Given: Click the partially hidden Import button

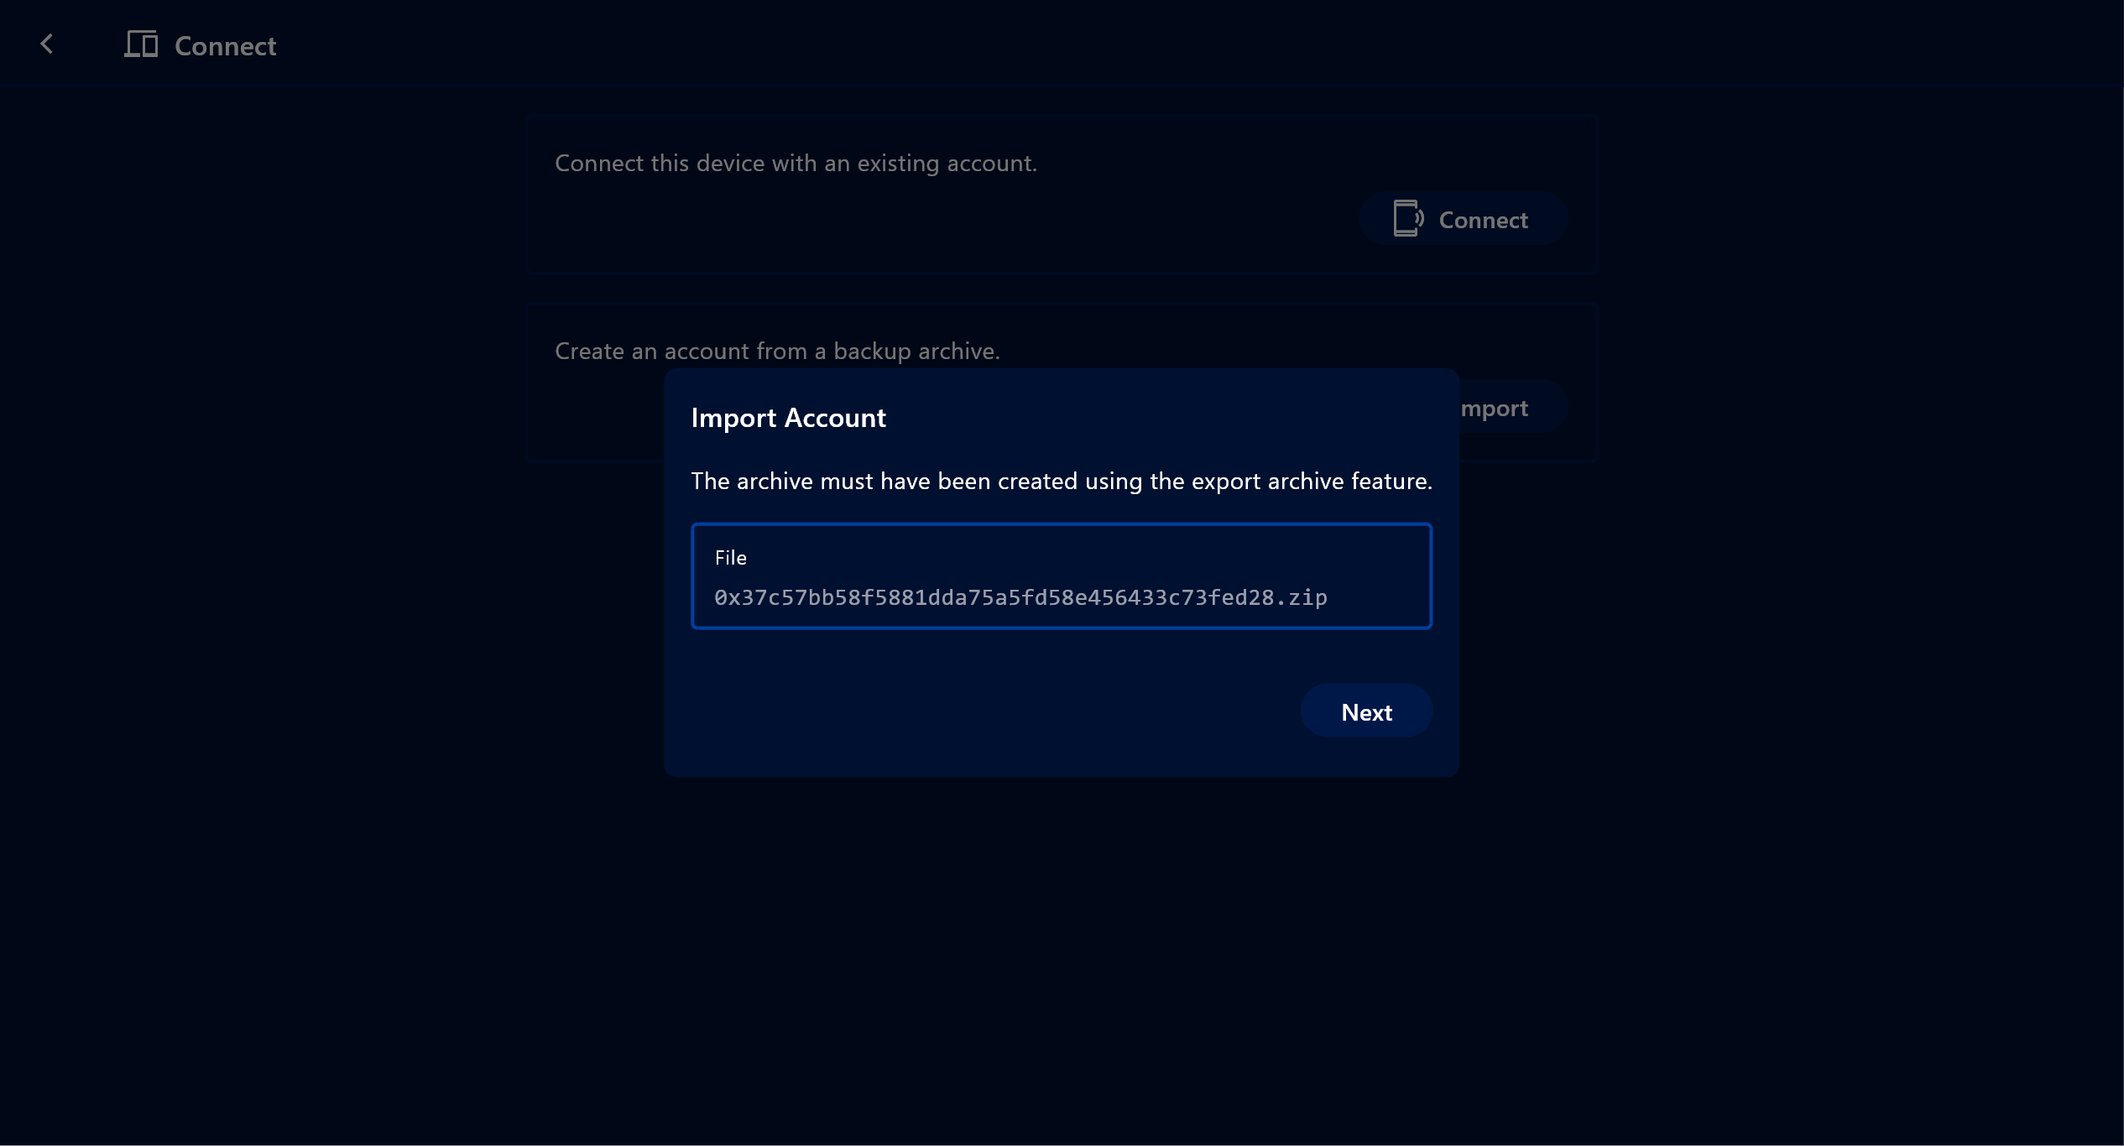Looking at the screenshot, I should pyautogui.click(x=1511, y=408).
